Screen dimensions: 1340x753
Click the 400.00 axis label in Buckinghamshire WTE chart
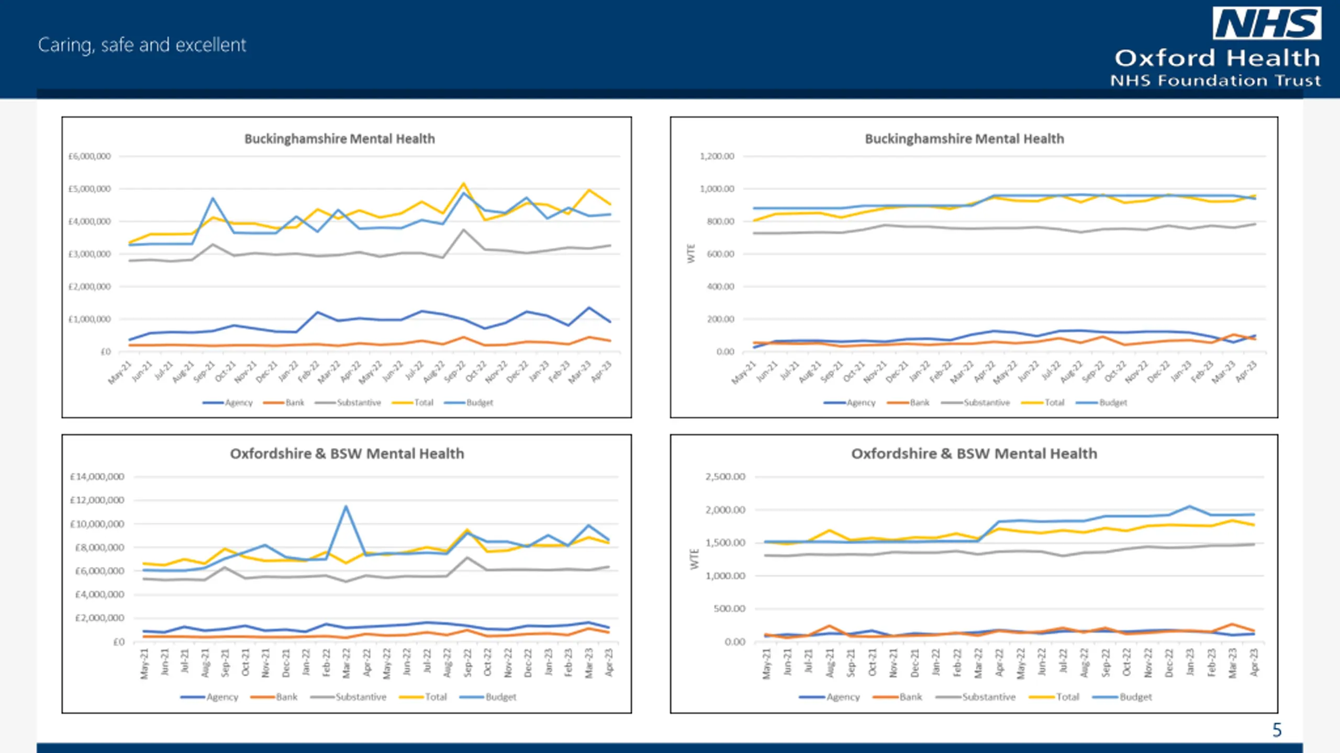tap(720, 287)
